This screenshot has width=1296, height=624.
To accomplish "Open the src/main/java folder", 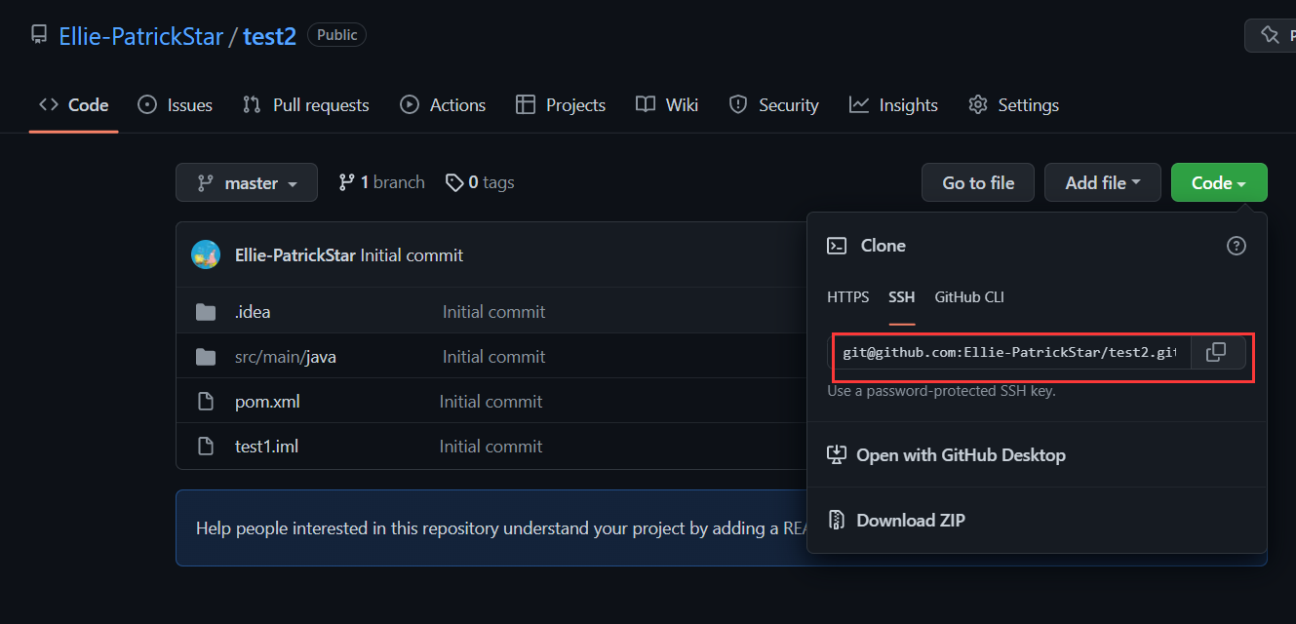I will (286, 357).
